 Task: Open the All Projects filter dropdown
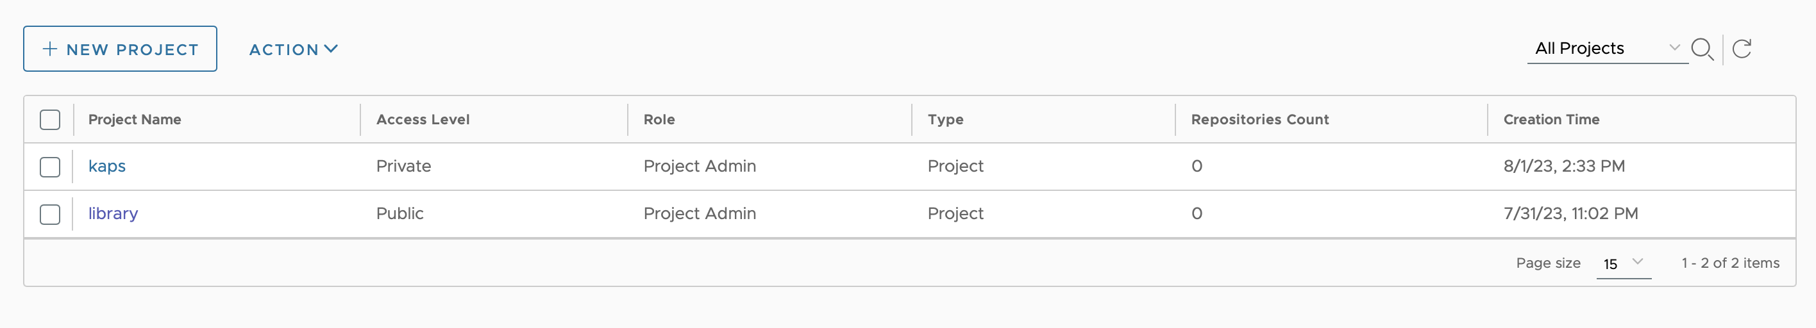[x=1608, y=48]
